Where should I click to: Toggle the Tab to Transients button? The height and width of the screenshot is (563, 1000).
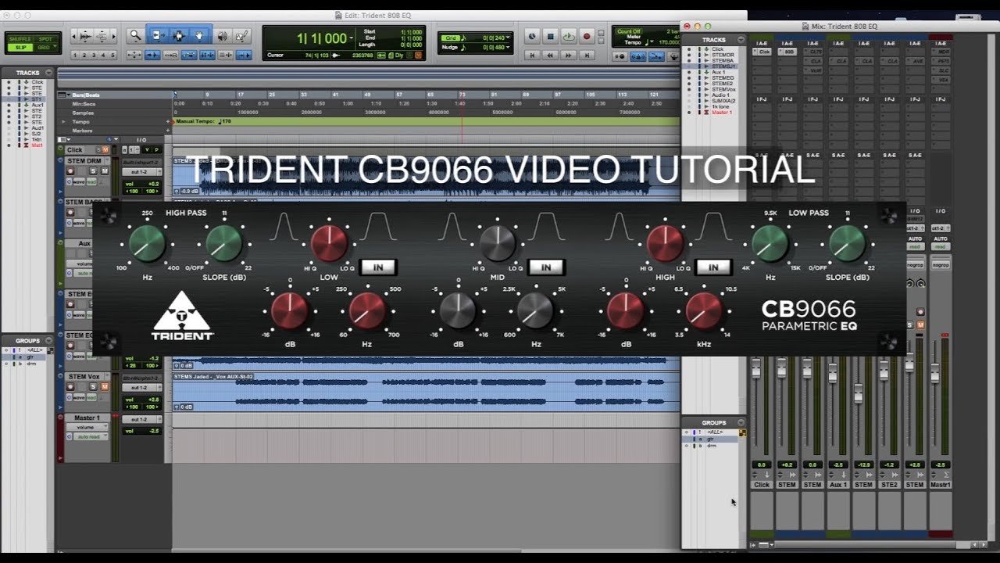coord(152,55)
